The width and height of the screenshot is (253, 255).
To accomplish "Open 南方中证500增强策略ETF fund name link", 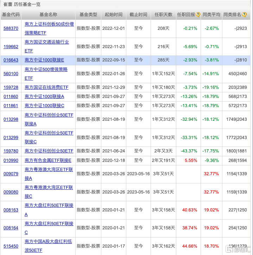I will coord(46,74).
